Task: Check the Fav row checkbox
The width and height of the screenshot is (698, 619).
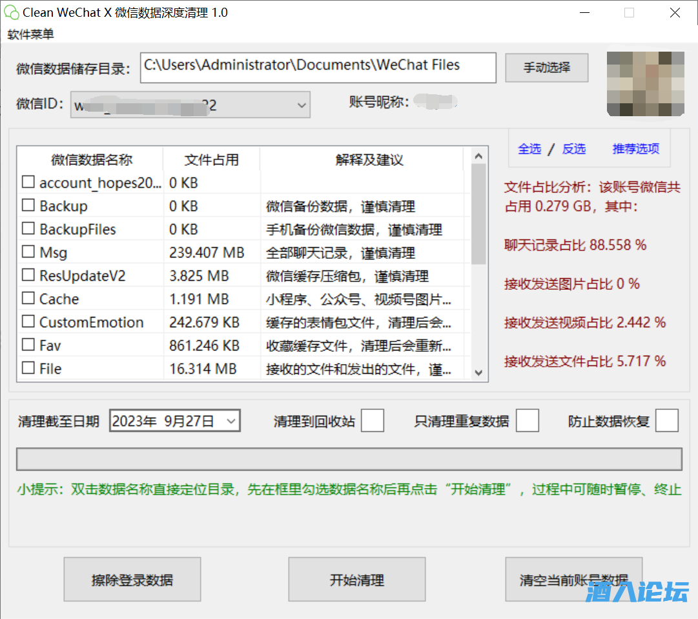Action: click(x=28, y=344)
